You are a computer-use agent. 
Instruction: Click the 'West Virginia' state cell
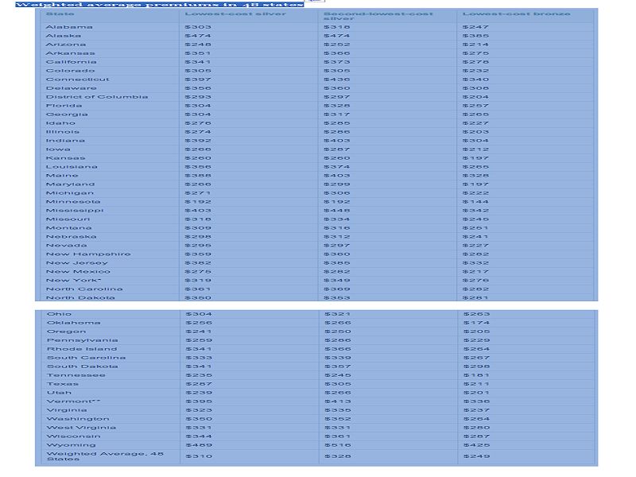(x=81, y=428)
